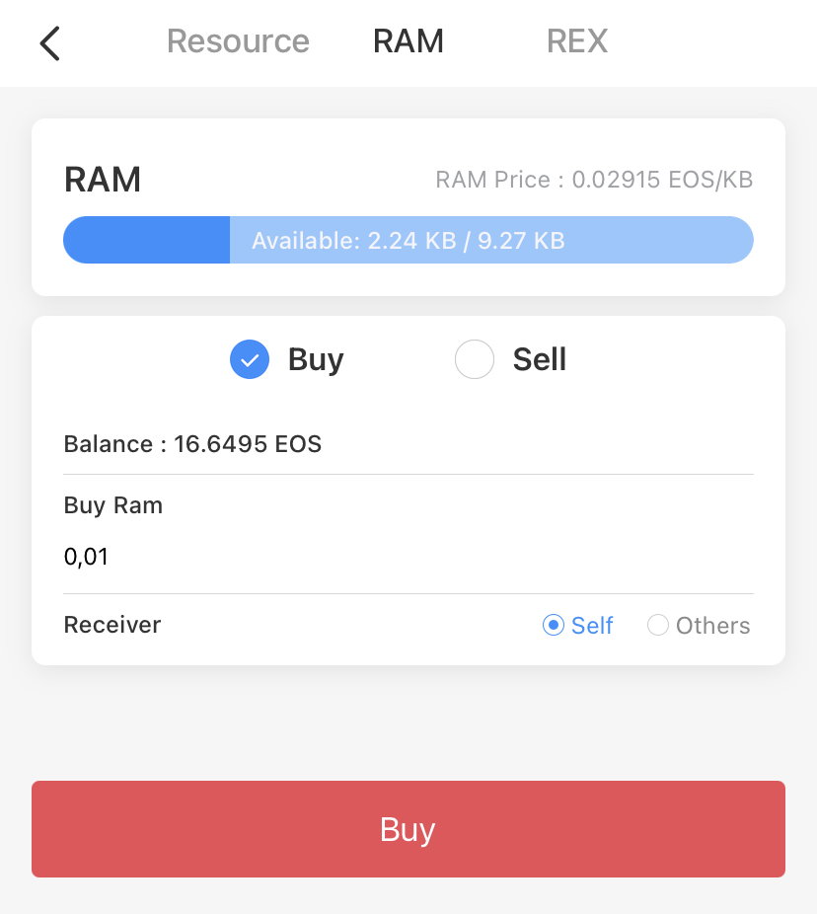Click the Others label text
817x914 pixels.
[712, 626]
